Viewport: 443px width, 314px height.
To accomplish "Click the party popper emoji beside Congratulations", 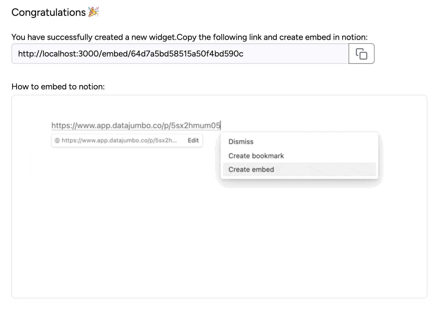I will click(93, 12).
